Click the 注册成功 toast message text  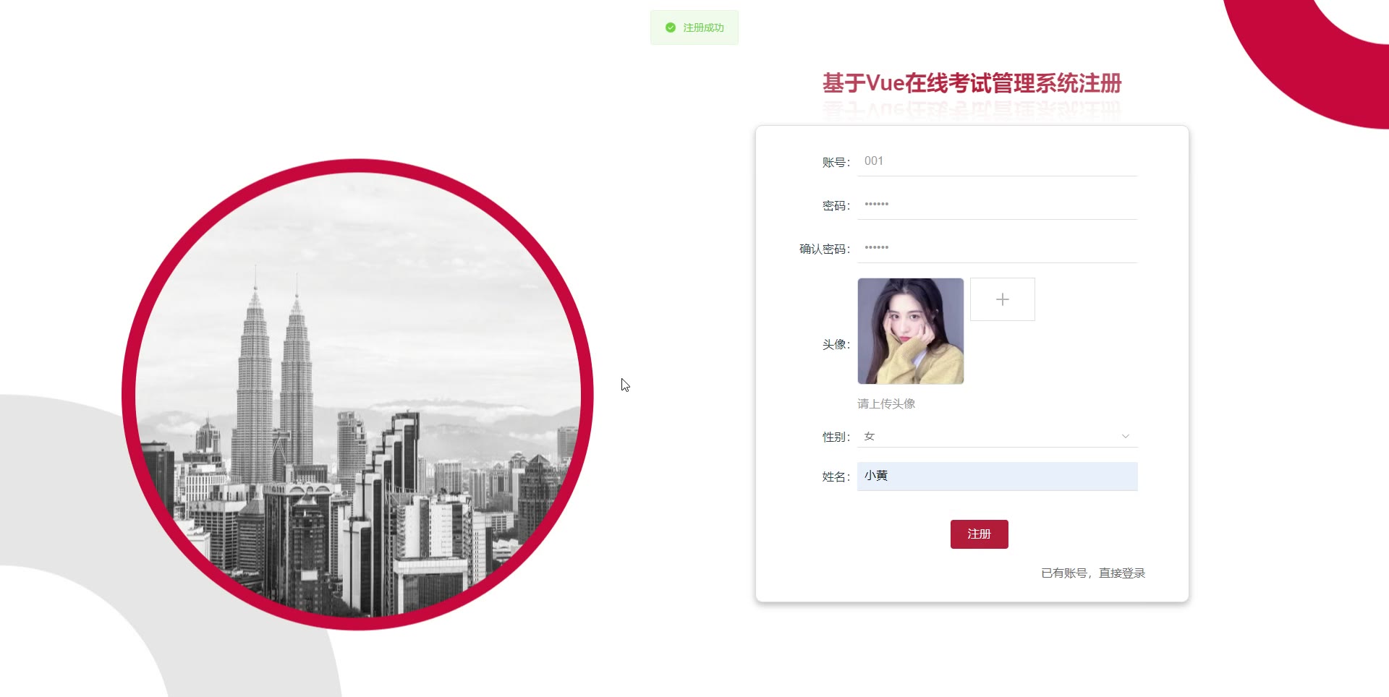point(703,27)
